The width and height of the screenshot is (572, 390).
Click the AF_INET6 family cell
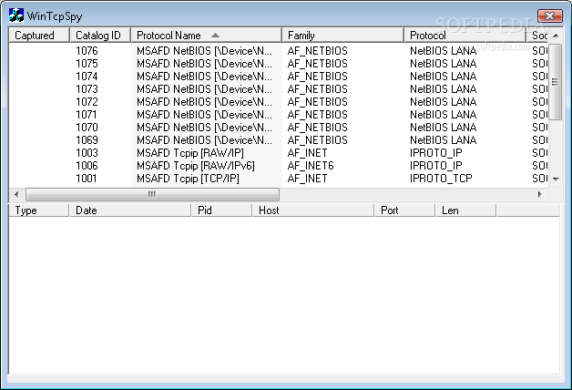(x=311, y=166)
